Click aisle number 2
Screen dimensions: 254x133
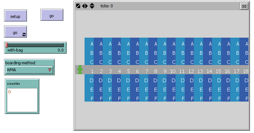click(101, 71)
